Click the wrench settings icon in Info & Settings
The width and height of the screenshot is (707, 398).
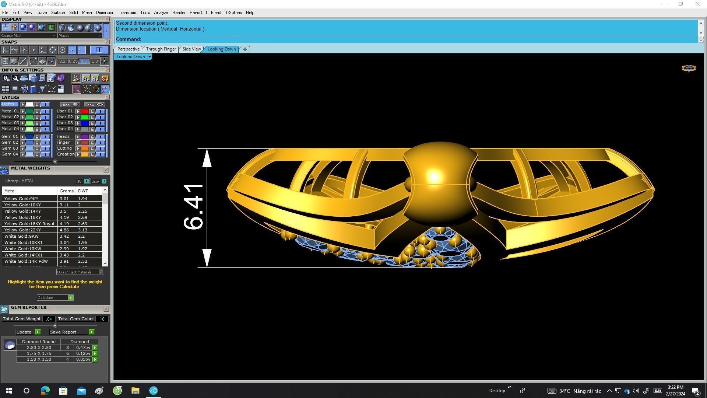15,78
